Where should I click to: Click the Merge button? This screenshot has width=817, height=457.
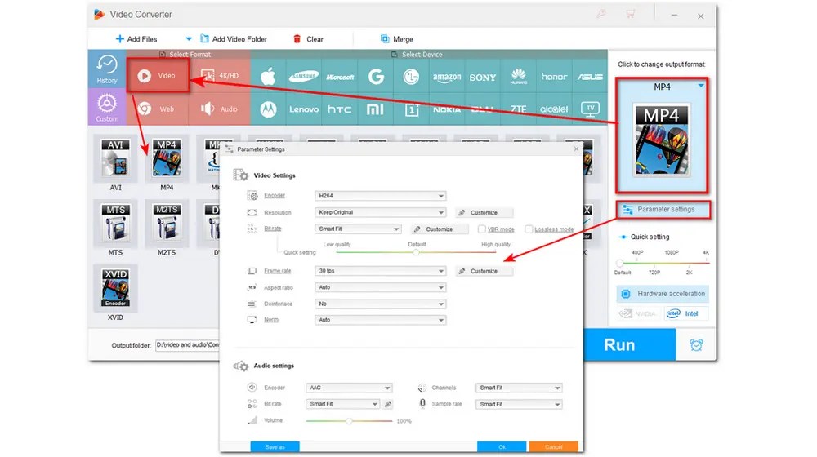point(396,39)
